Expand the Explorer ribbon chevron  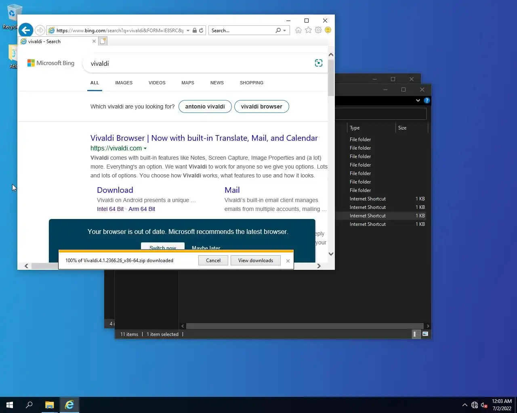(418, 100)
